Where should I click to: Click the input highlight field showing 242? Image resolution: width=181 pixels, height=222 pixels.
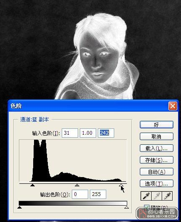(106, 133)
